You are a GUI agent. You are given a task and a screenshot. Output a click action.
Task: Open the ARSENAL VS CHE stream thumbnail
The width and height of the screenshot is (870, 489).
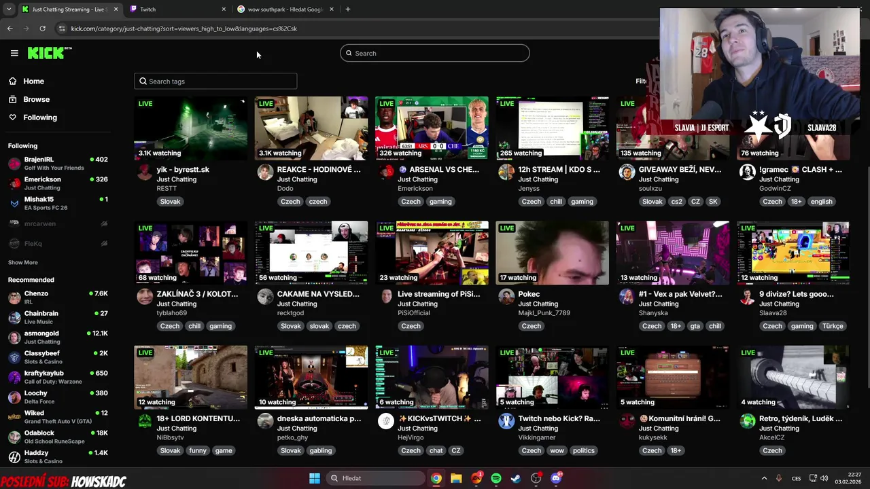tap(432, 128)
